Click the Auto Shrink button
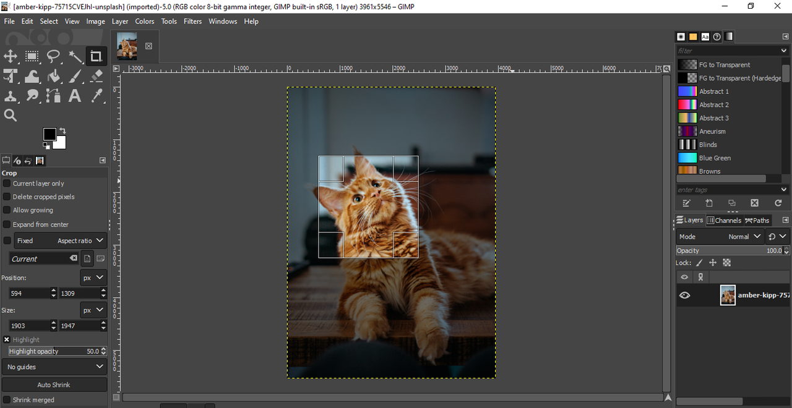 coord(54,385)
